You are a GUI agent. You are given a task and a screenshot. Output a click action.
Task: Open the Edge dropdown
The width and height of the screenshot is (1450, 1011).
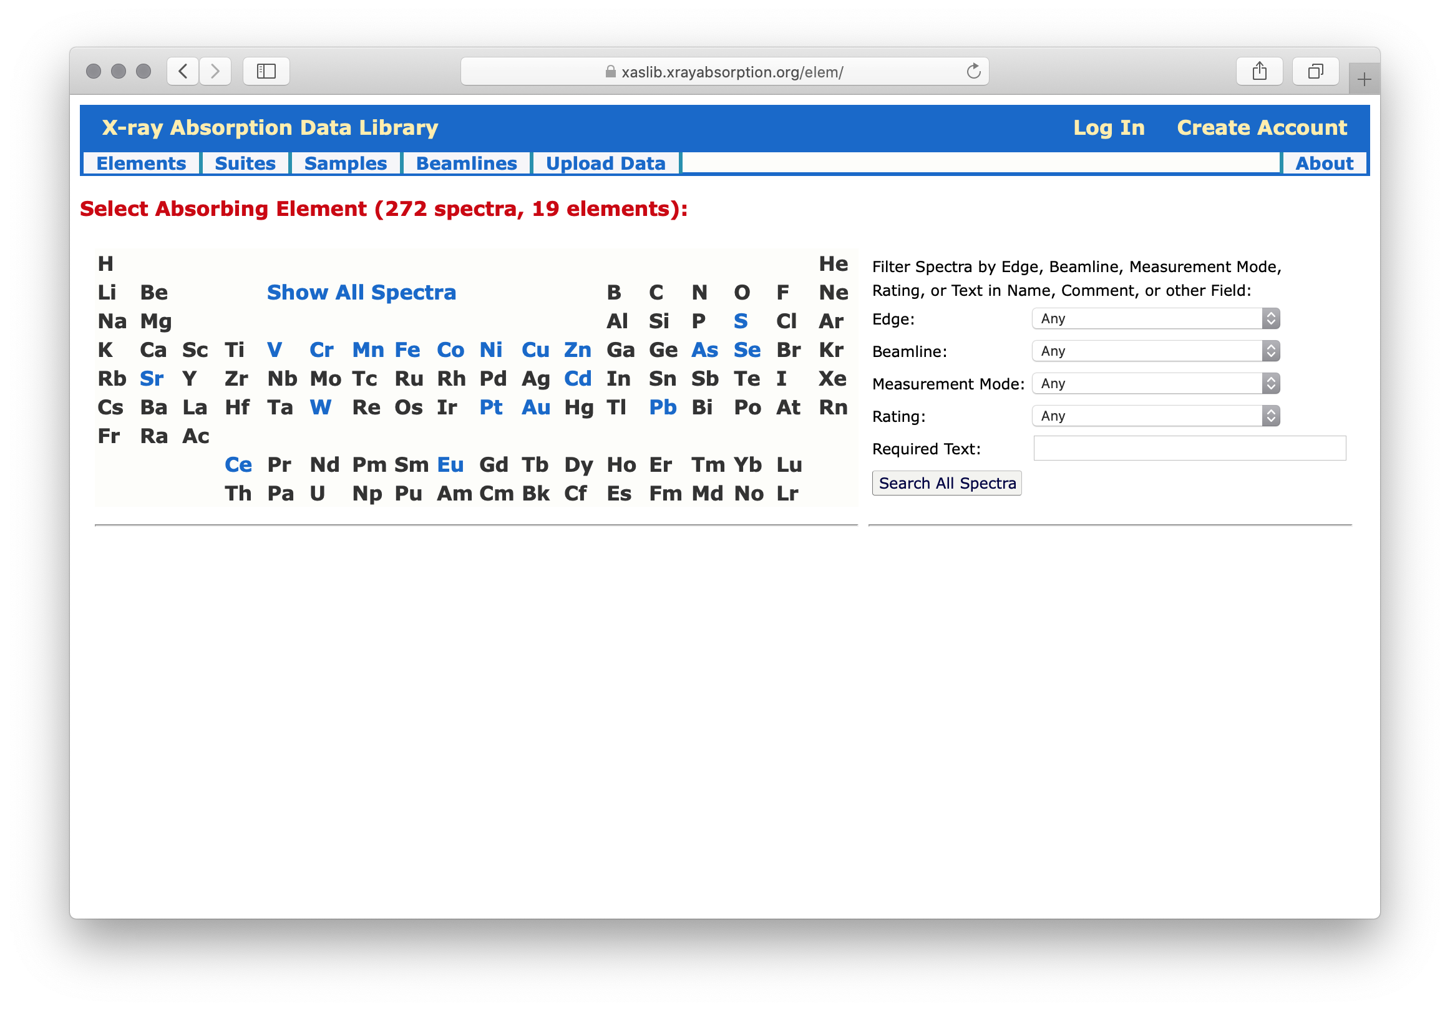1156,318
